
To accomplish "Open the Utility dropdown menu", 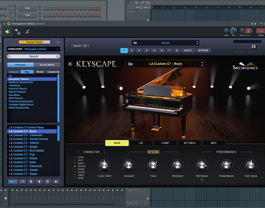I will click(80, 46).
